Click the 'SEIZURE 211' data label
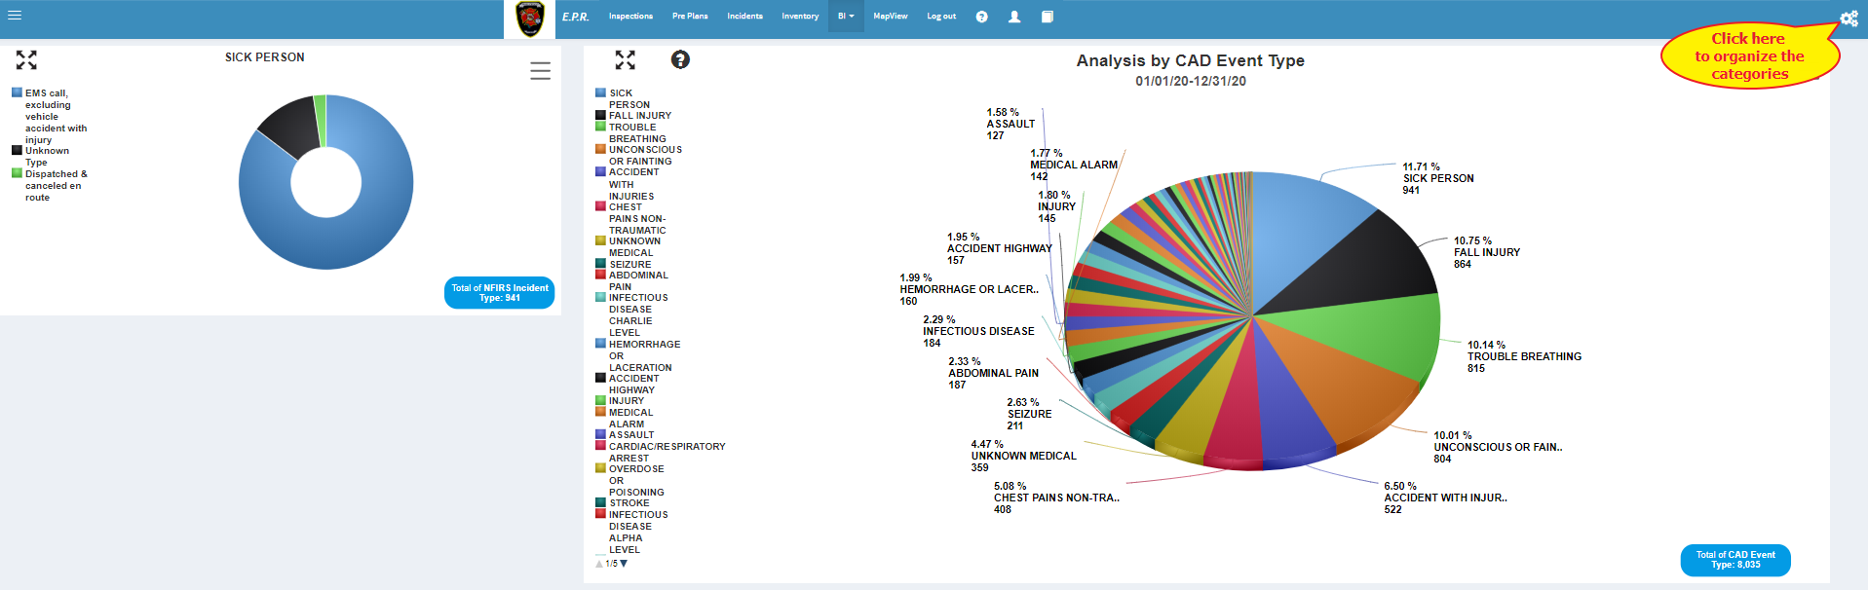Screen dimensions: 1868x590 point(1029,414)
